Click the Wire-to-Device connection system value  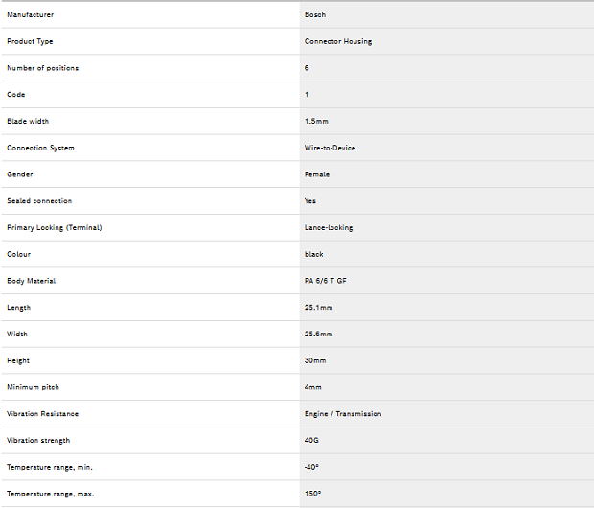[330, 148]
